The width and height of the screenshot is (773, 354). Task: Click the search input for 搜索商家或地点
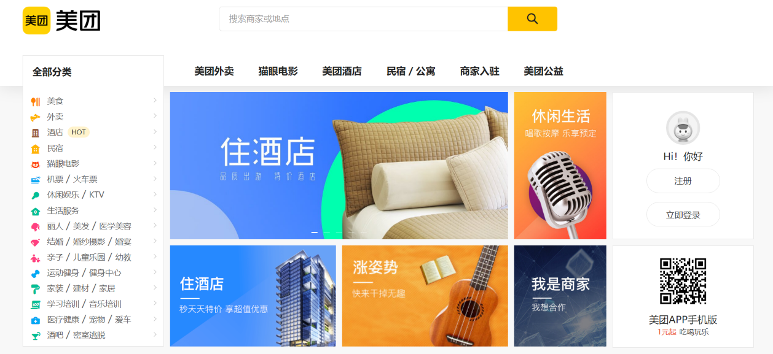[364, 19]
